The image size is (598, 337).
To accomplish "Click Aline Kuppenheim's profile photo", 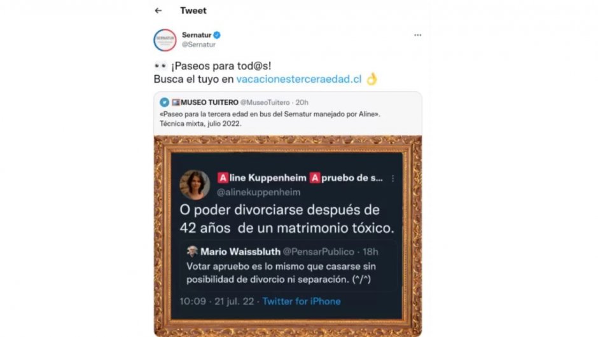I will (195, 185).
